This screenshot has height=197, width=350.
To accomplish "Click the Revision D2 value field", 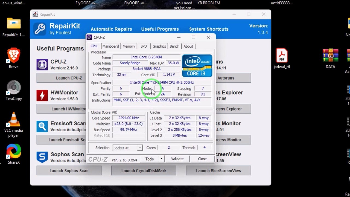I will pyautogui.click(x=203, y=94).
